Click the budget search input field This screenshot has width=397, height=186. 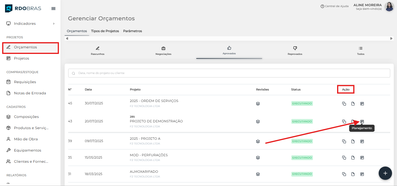(229, 73)
